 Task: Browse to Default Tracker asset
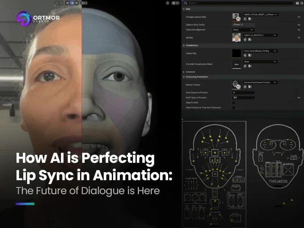250,87
